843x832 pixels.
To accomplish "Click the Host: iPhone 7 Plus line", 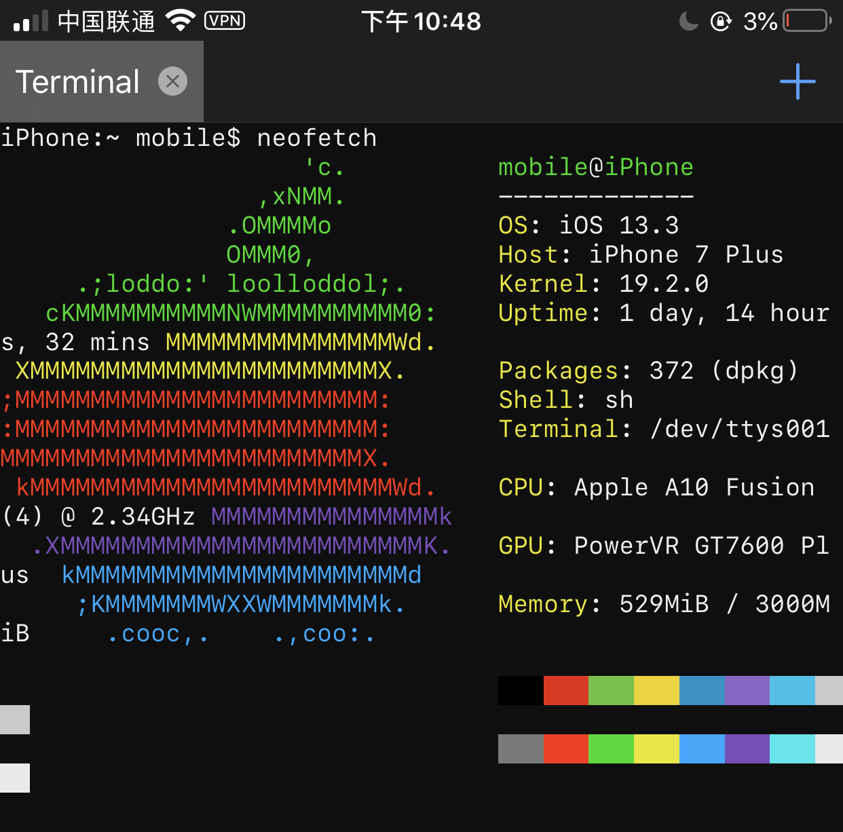I will (641, 254).
